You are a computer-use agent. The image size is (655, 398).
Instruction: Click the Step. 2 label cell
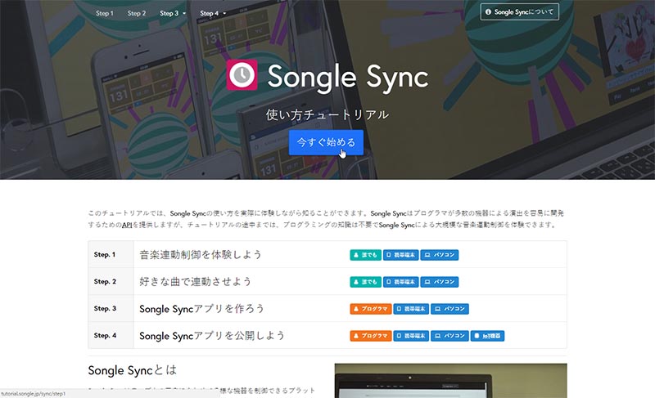click(111, 282)
